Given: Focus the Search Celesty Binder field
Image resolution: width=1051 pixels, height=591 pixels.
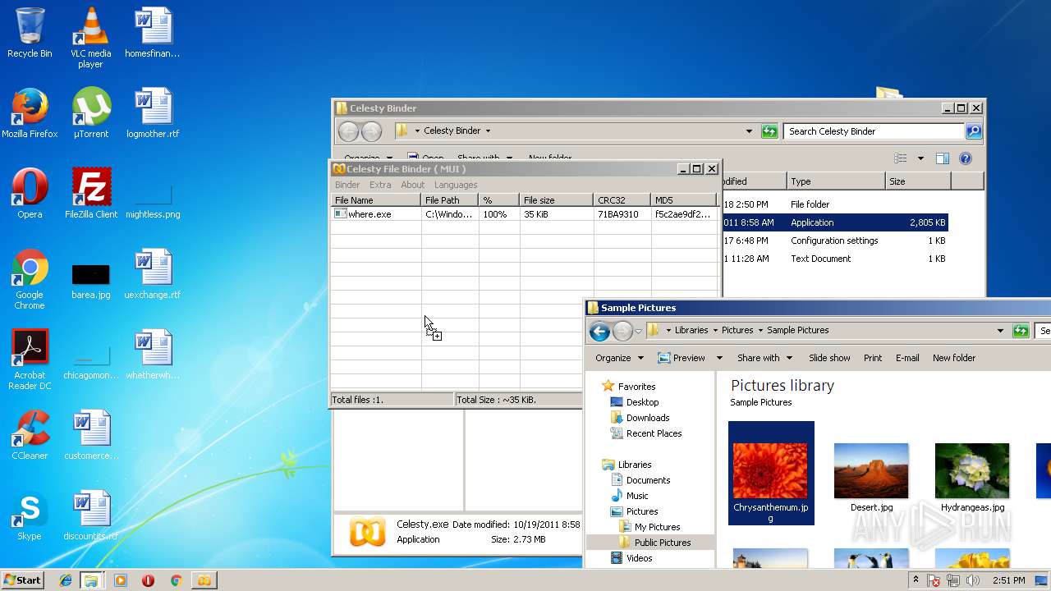Looking at the screenshot, I should (873, 131).
